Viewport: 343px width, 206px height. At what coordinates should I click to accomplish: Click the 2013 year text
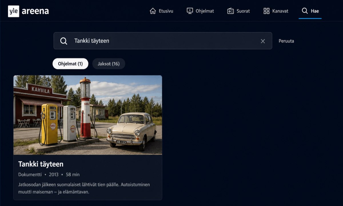[54, 175]
